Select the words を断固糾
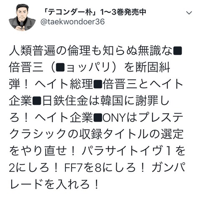The height and width of the screenshot is (202, 200). coord(147,67)
